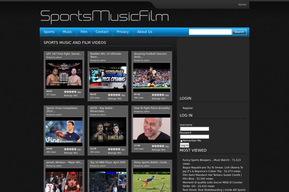This screenshot has width=289, height=192.
Task: Open the Music menu item
Action: (67, 32)
